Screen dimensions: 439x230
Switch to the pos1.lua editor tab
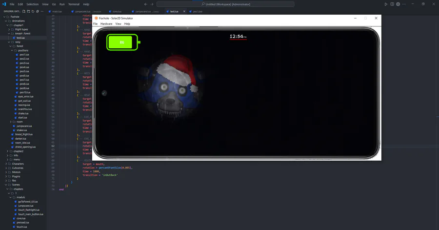pyautogui.click(x=198, y=12)
